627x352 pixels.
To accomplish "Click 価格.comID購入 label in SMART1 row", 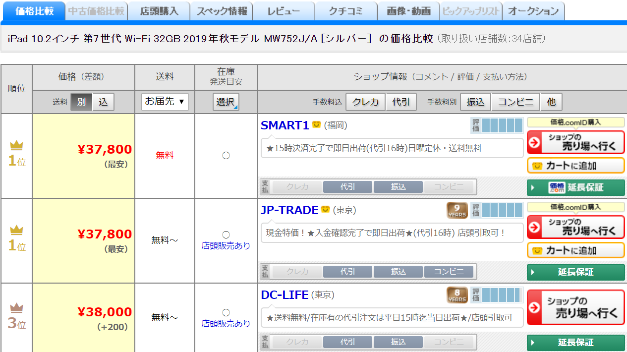I will (575, 122).
